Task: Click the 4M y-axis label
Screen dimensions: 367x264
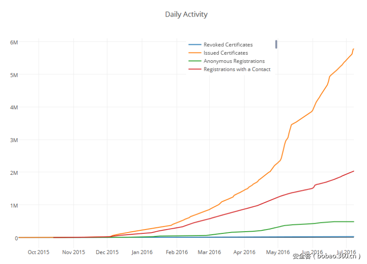Action: tap(14, 107)
